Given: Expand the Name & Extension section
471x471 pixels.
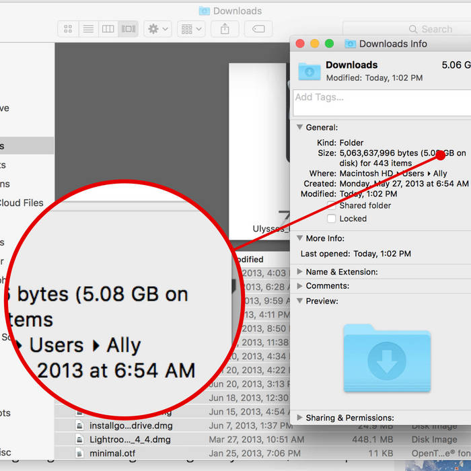Looking at the screenshot, I should 299,272.
